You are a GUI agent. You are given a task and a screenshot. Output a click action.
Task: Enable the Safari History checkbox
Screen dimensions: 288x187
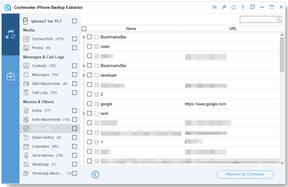click(x=74, y=137)
